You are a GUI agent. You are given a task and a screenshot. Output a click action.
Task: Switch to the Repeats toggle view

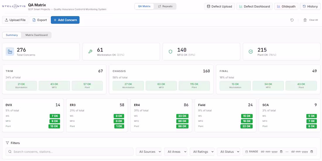coord(165,6)
